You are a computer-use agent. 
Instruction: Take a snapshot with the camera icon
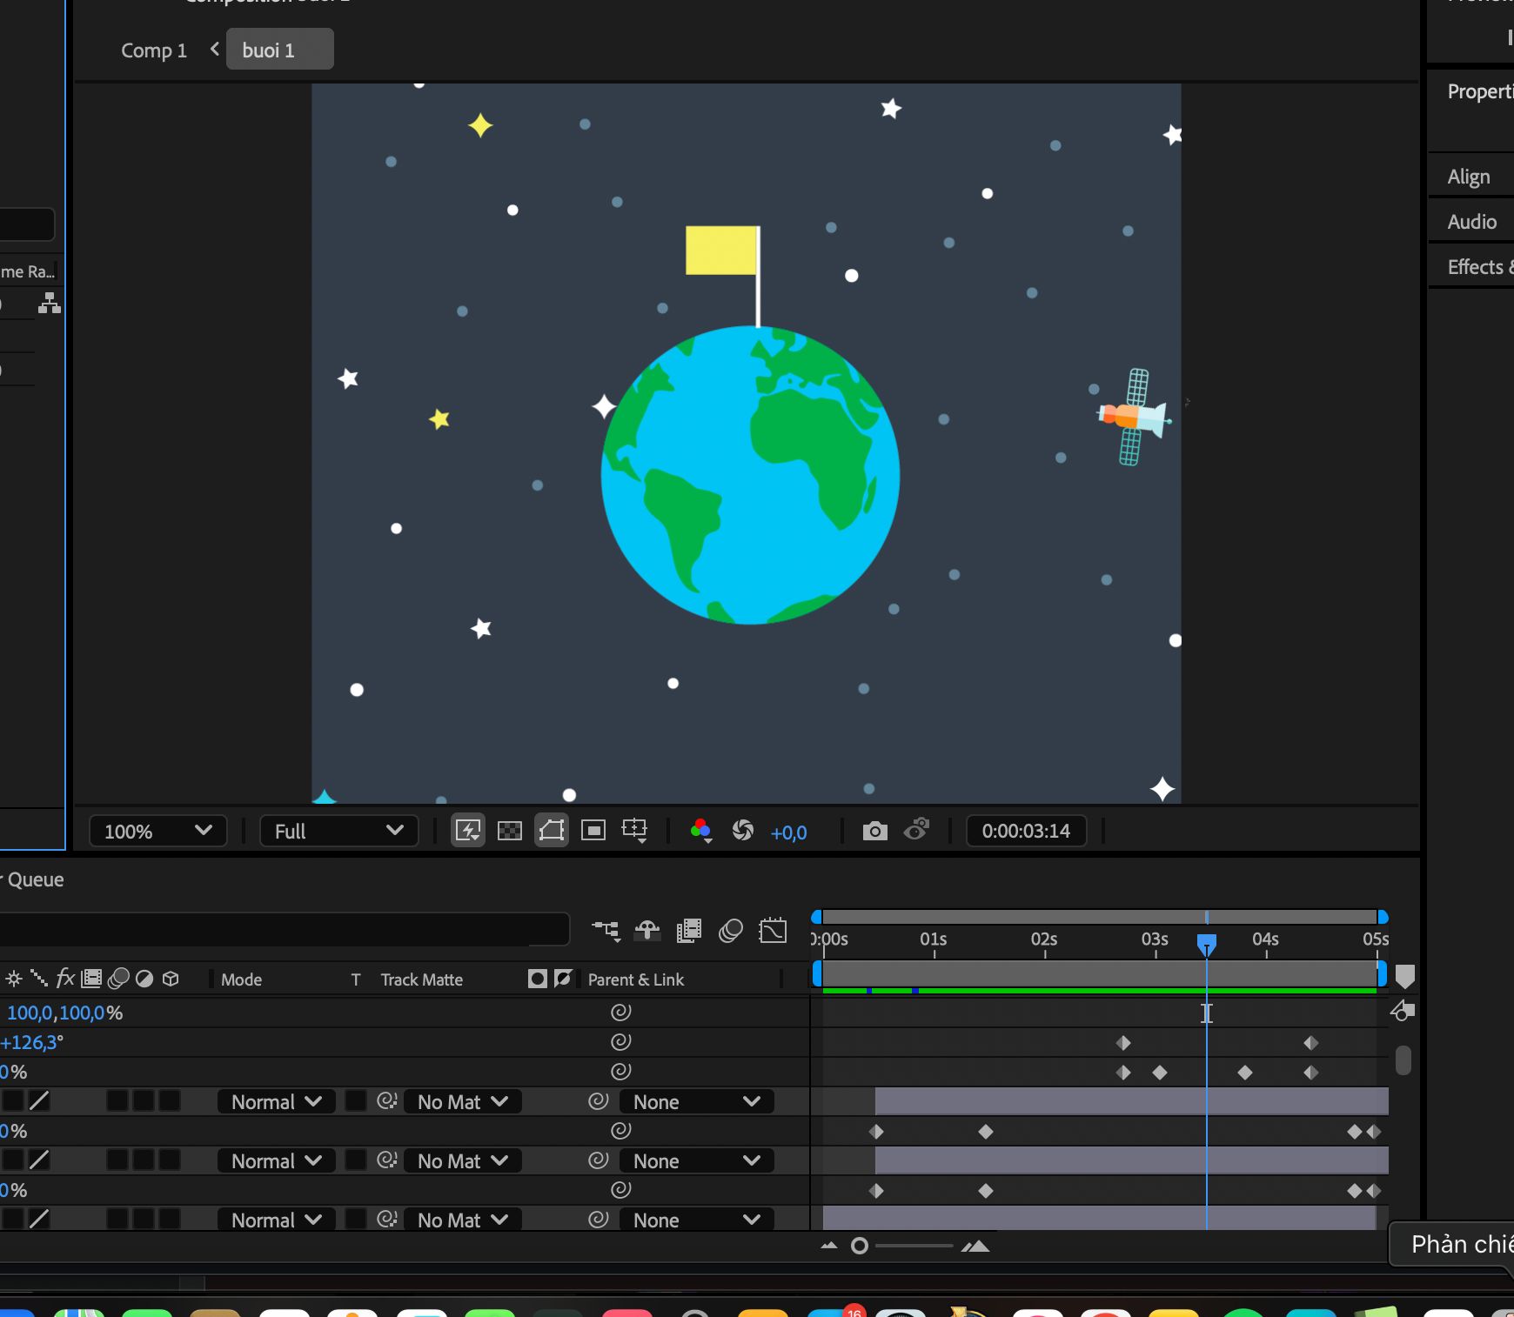click(875, 831)
